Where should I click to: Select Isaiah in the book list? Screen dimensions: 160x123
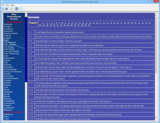click(x=7, y=74)
